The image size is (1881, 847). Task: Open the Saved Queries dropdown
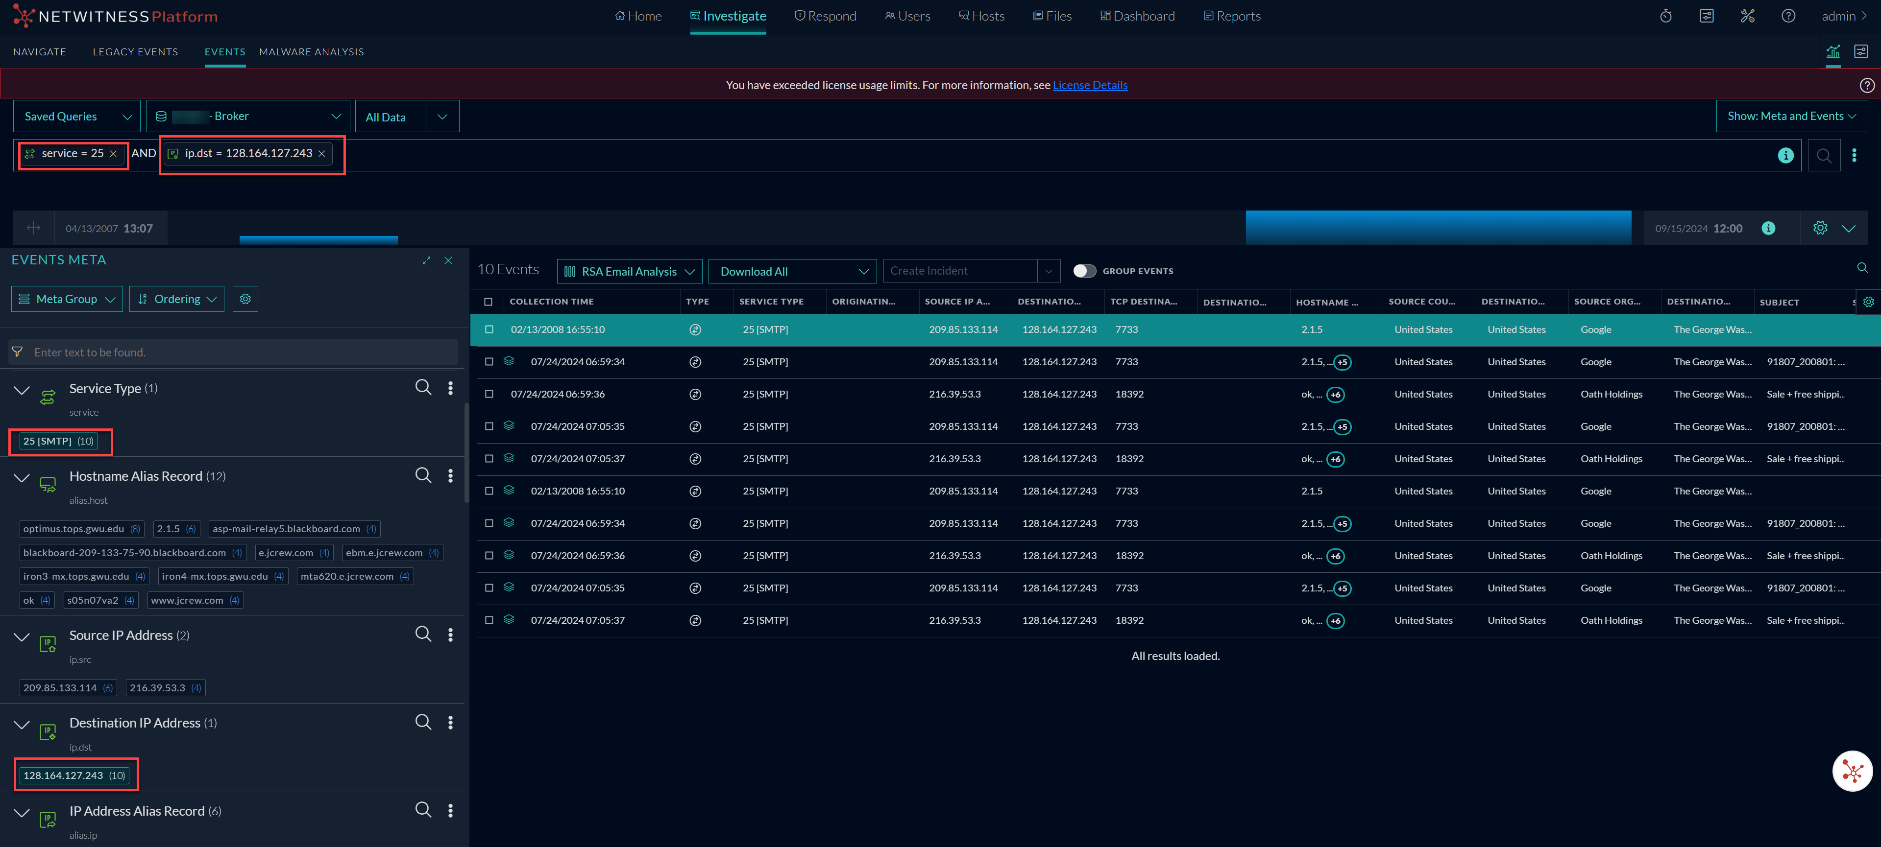pyautogui.click(x=77, y=117)
